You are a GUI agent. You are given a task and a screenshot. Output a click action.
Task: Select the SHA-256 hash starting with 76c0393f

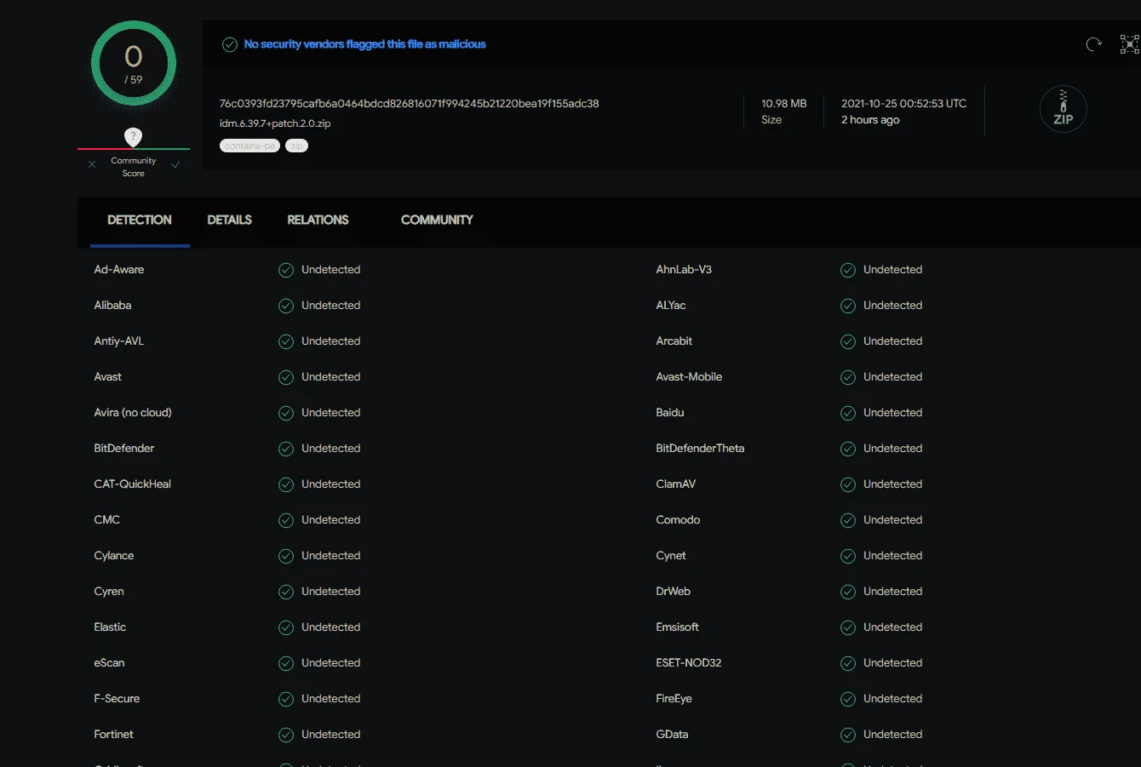[410, 104]
